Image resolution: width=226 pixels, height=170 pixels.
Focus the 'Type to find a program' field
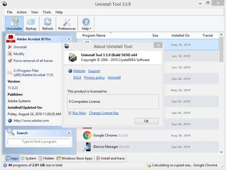click(x=39, y=142)
